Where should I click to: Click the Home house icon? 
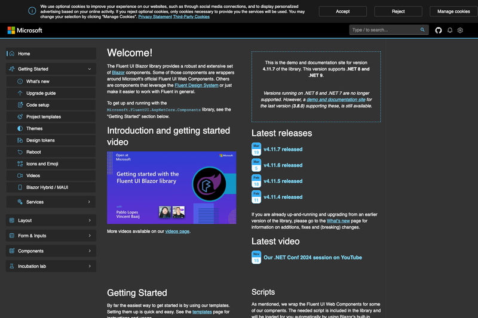[x=12, y=54]
